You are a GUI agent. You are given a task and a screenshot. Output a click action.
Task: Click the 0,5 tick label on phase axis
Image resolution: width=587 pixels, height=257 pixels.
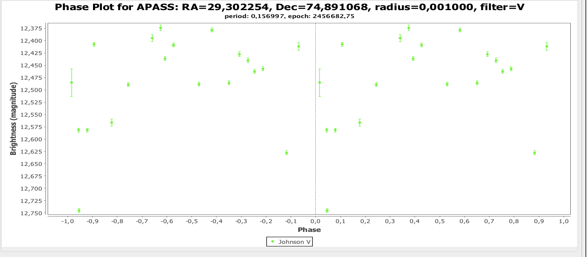pyautogui.click(x=439, y=221)
